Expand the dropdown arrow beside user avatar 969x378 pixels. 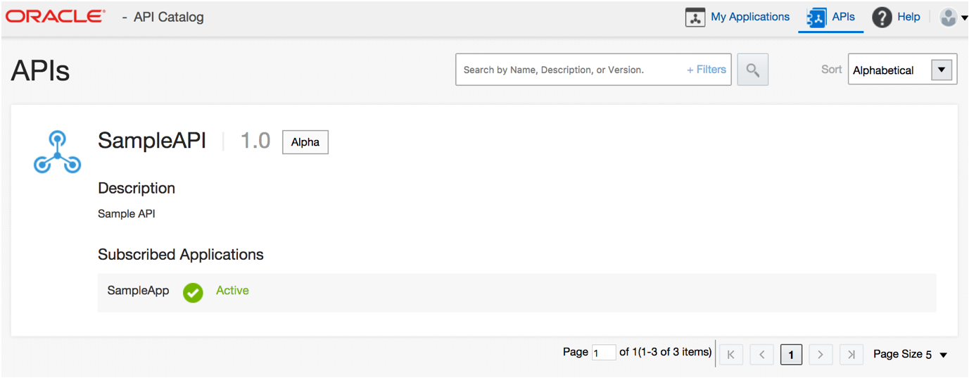click(x=963, y=19)
